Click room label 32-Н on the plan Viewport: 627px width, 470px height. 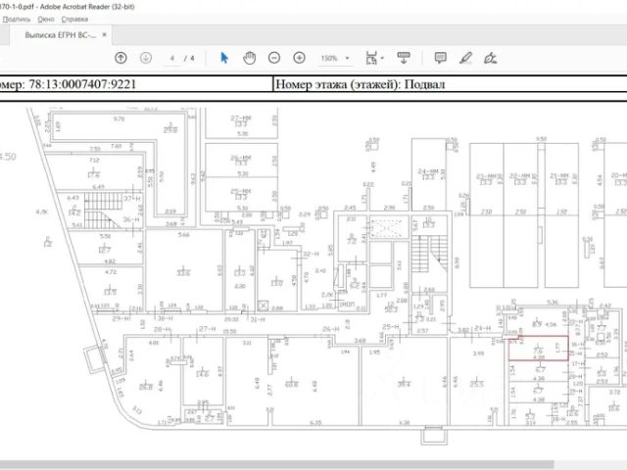point(312,254)
